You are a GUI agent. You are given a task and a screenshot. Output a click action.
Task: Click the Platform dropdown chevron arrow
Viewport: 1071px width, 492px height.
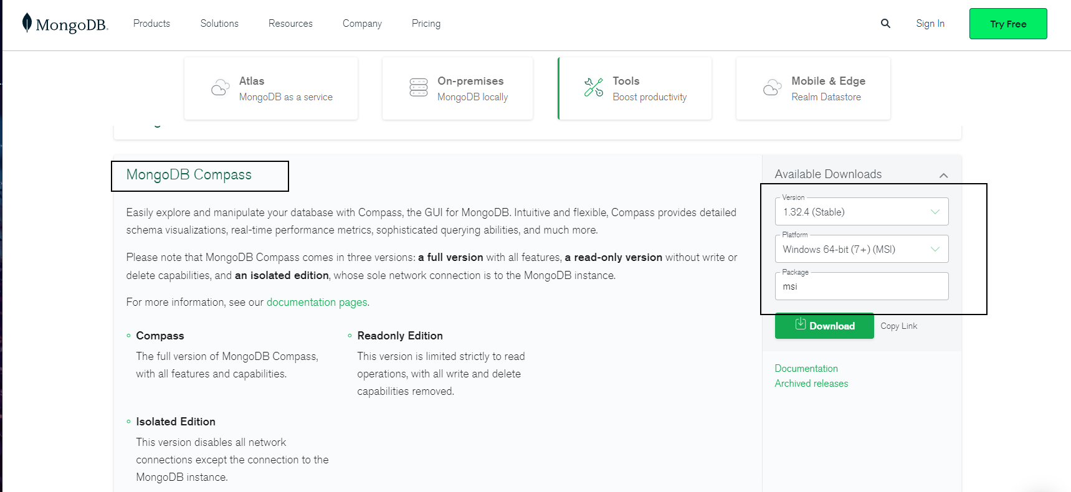pos(935,249)
